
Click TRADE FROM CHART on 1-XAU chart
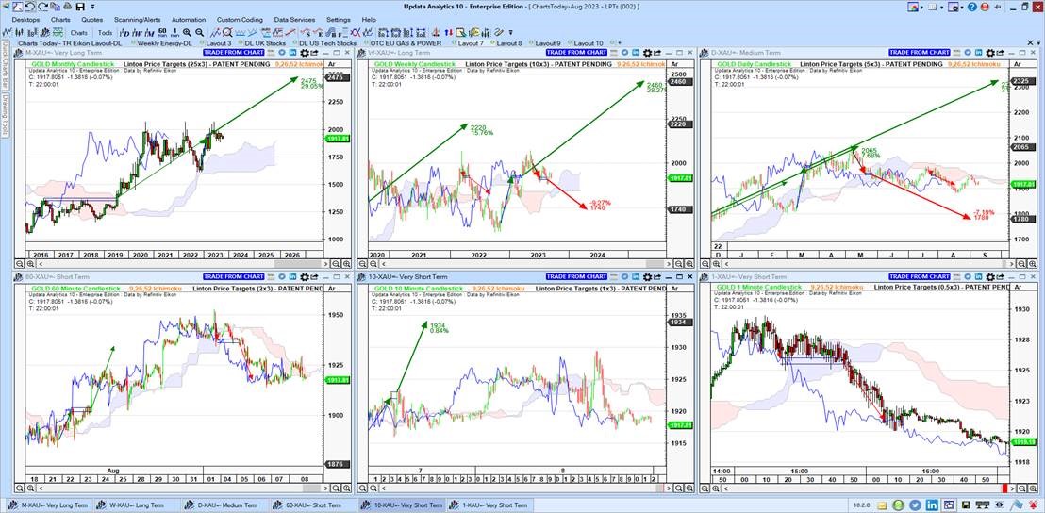pos(920,276)
